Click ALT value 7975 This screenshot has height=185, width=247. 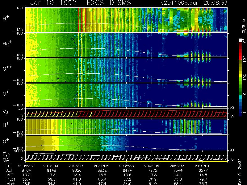(x=153, y=171)
